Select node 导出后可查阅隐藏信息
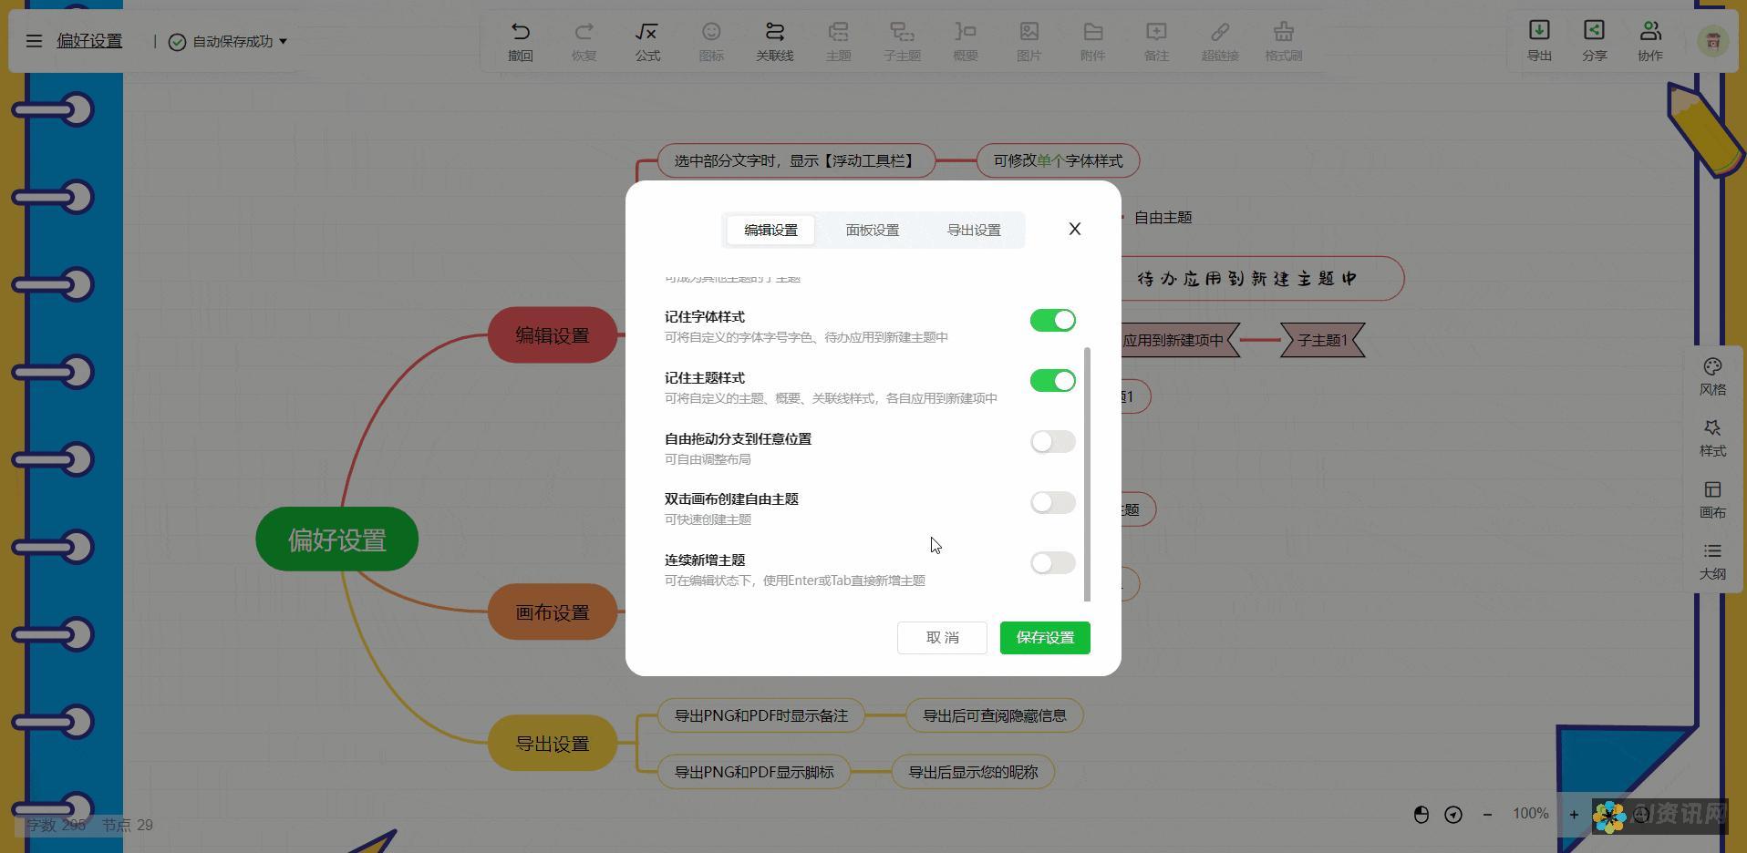The image size is (1747, 853). [995, 716]
